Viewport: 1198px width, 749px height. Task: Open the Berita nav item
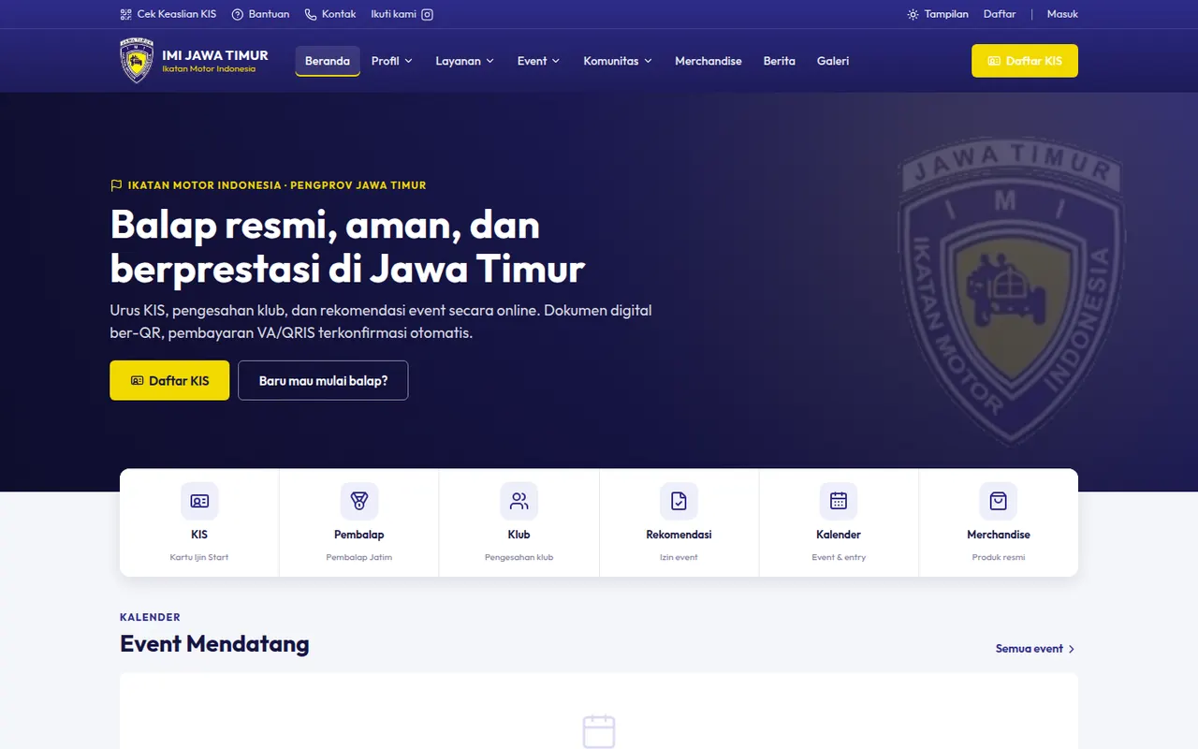click(x=780, y=61)
